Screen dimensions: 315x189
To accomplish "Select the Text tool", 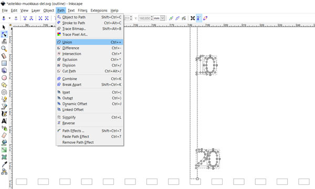I will pyautogui.click(x=4, y=121).
